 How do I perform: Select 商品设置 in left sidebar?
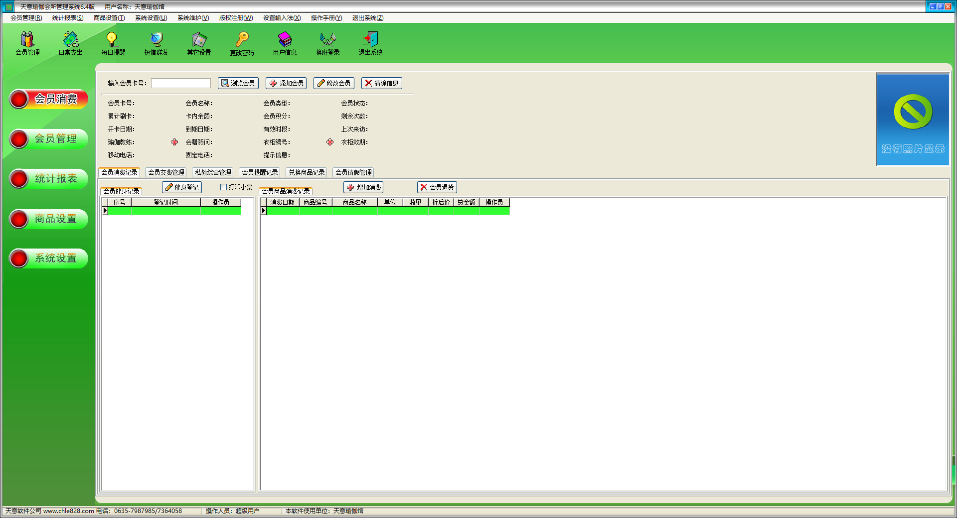49,219
